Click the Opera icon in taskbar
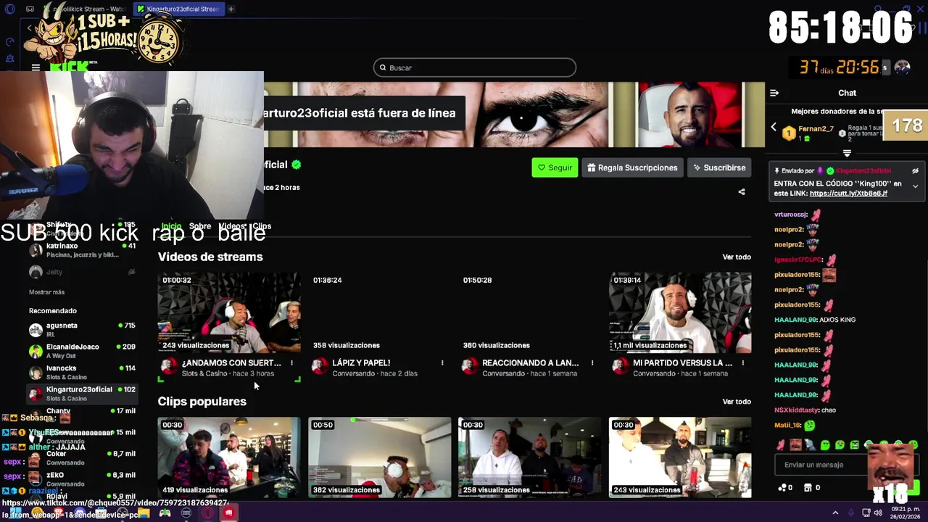Image resolution: width=928 pixels, height=522 pixels. click(x=208, y=513)
